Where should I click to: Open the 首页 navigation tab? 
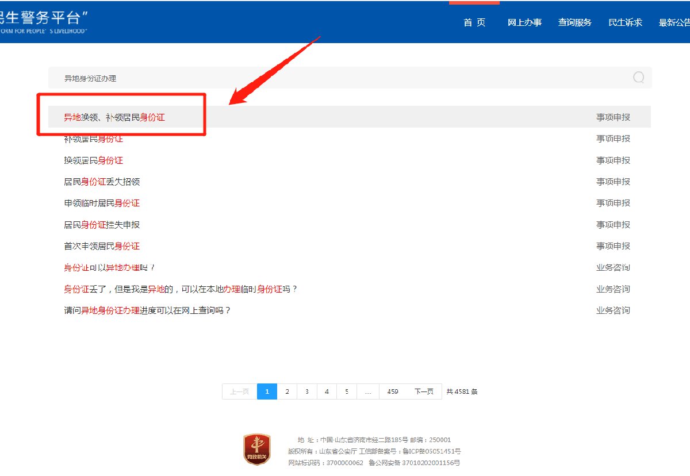(x=474, y=23)
